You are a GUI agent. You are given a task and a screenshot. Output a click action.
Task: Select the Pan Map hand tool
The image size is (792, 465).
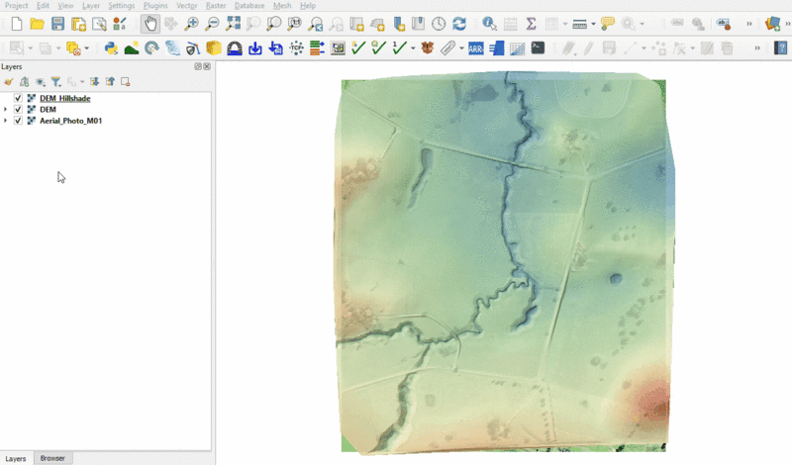pyautogui.click(x=149, y=24)
